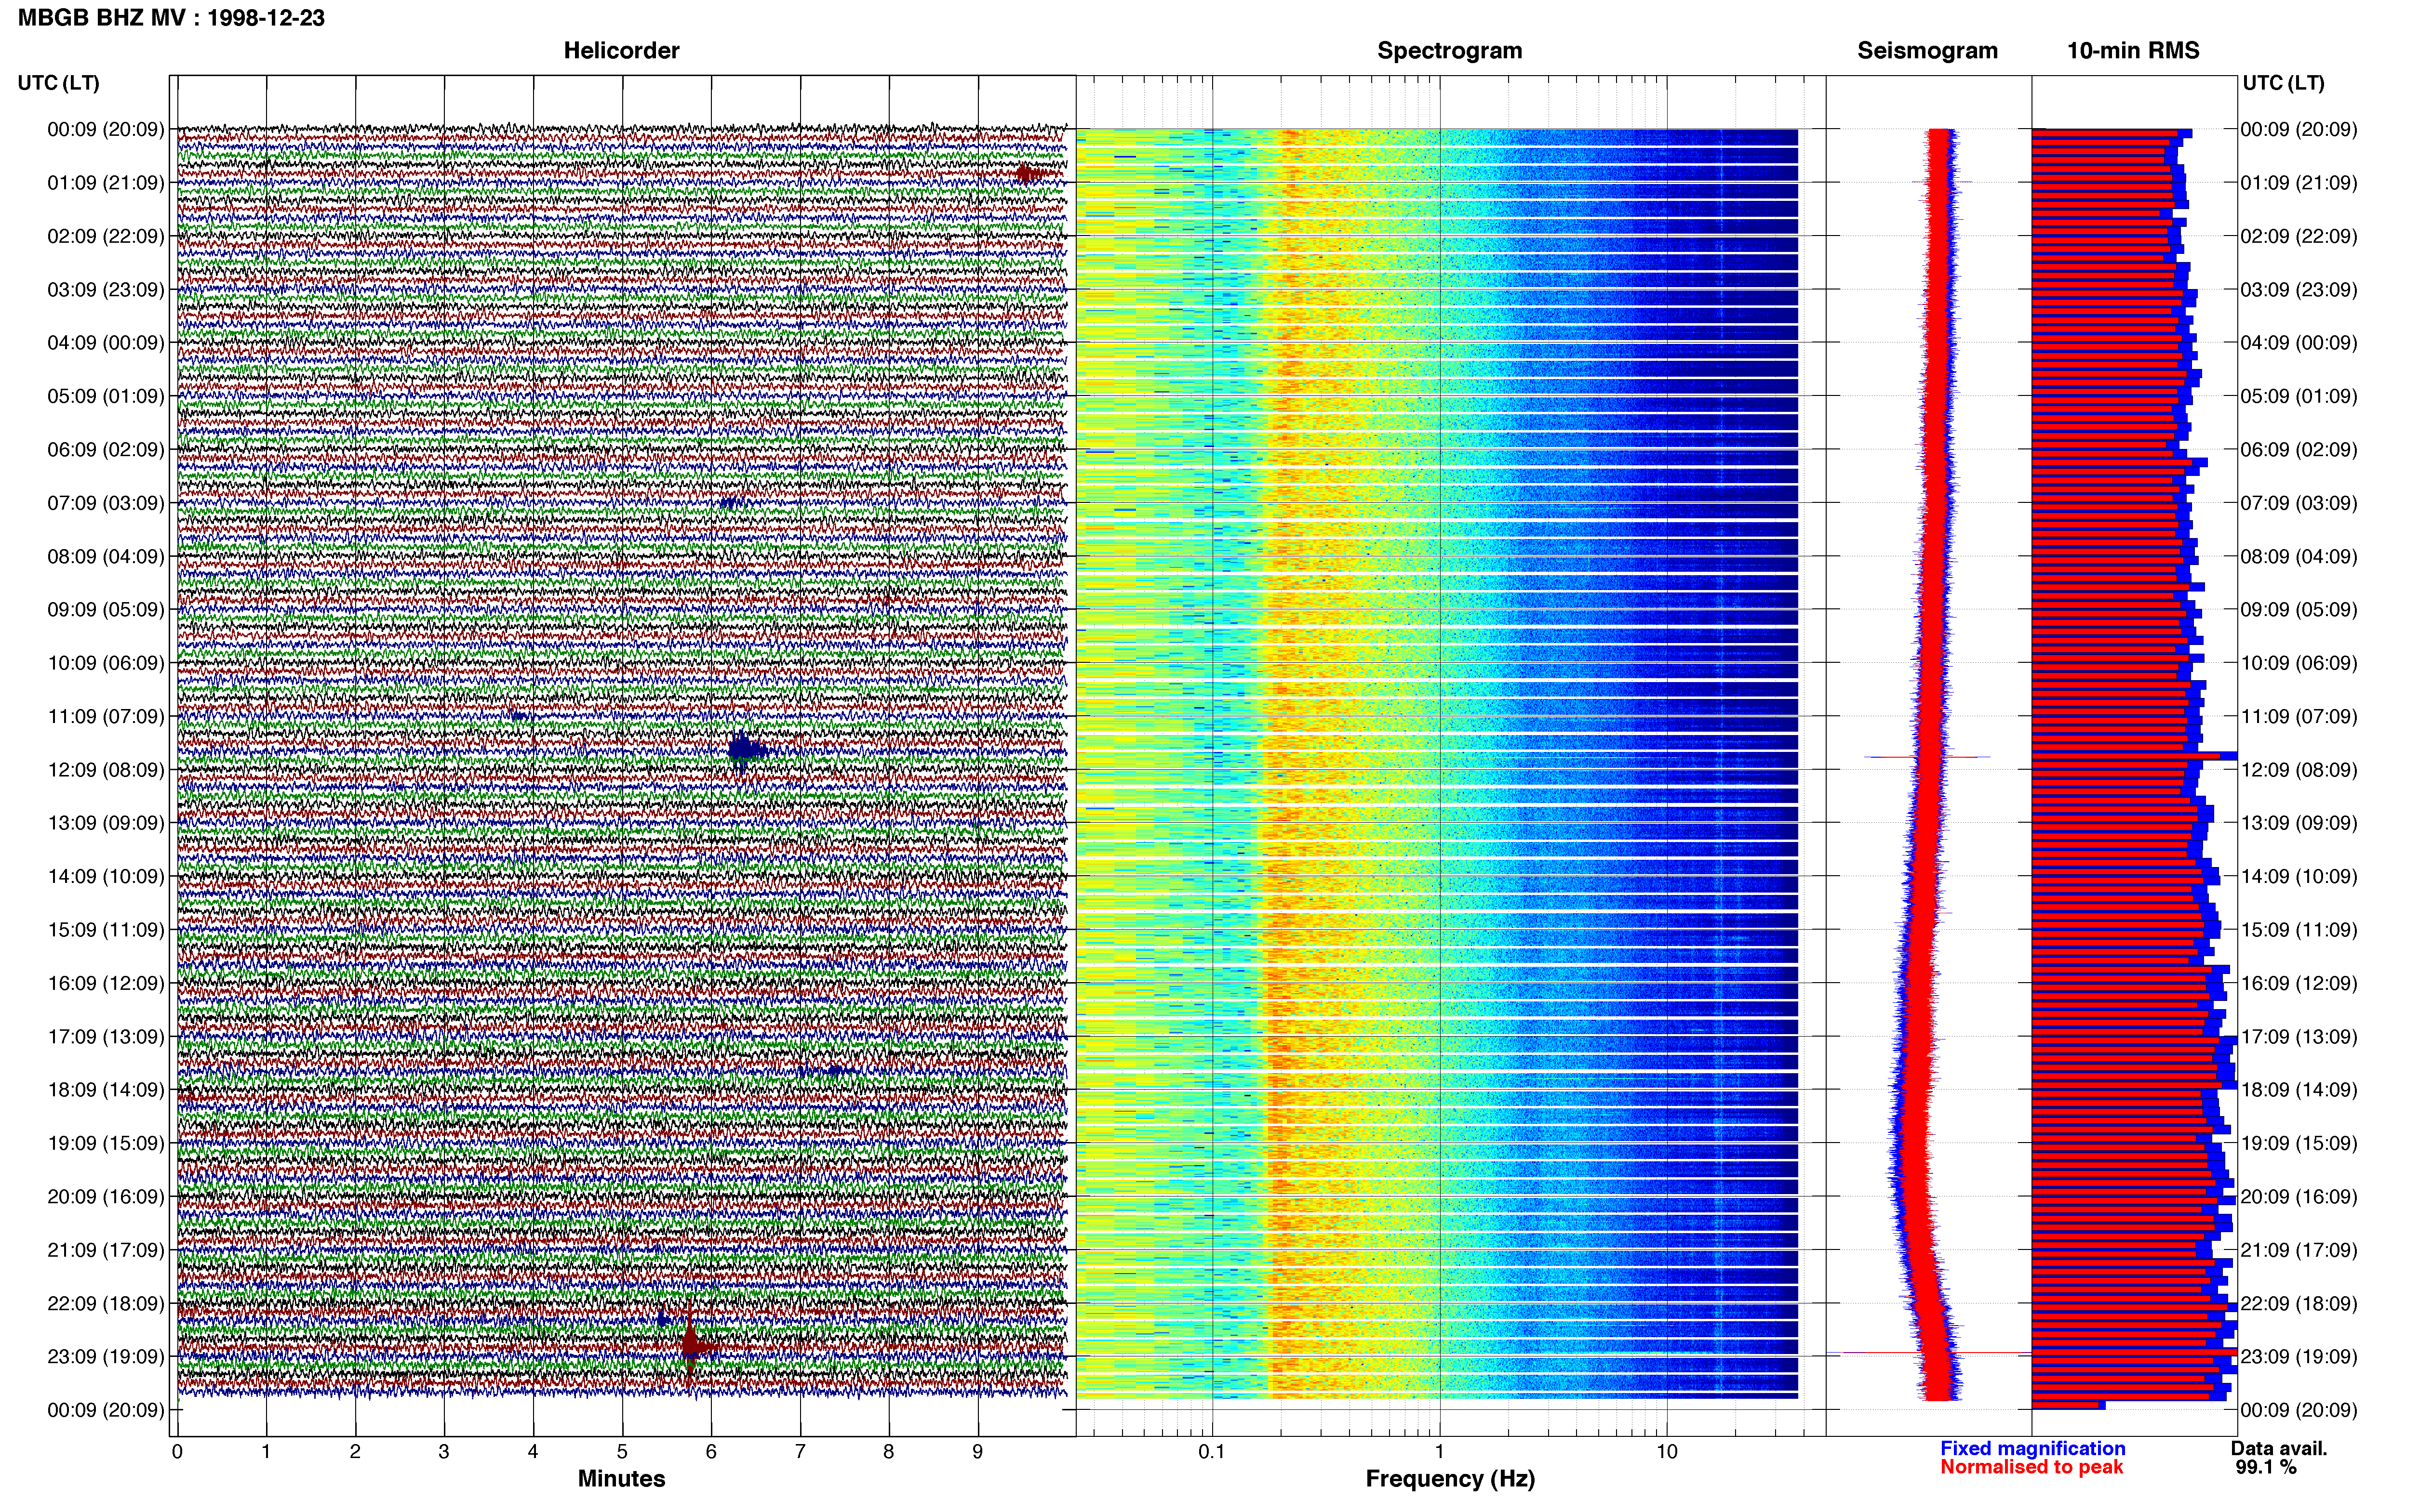Click the minutes-axis tick label "9"
The height and width of the screenshot is (1512, 2419).
point(977,1452)
